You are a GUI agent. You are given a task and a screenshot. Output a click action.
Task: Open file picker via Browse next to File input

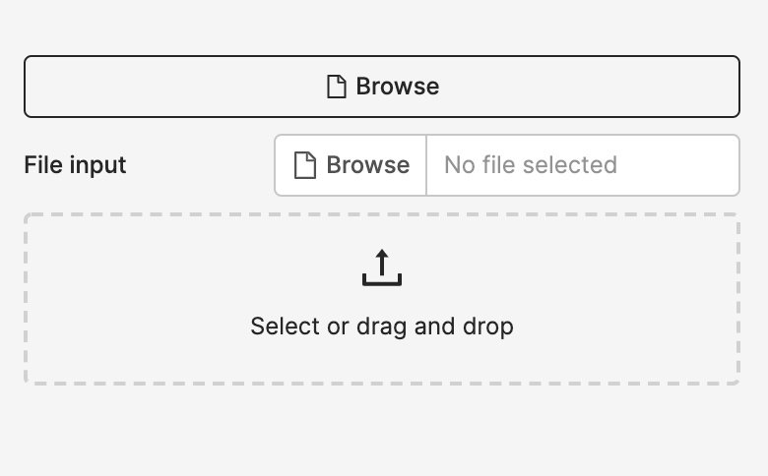[x=351, y=165]
